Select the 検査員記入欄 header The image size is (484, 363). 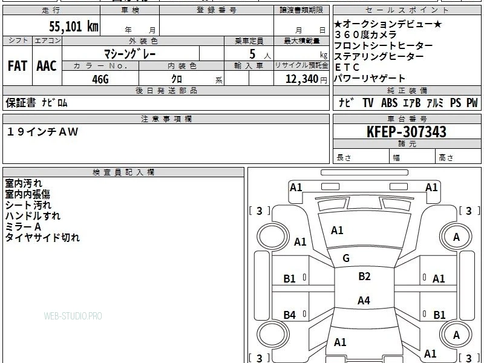tap(123, 172)
